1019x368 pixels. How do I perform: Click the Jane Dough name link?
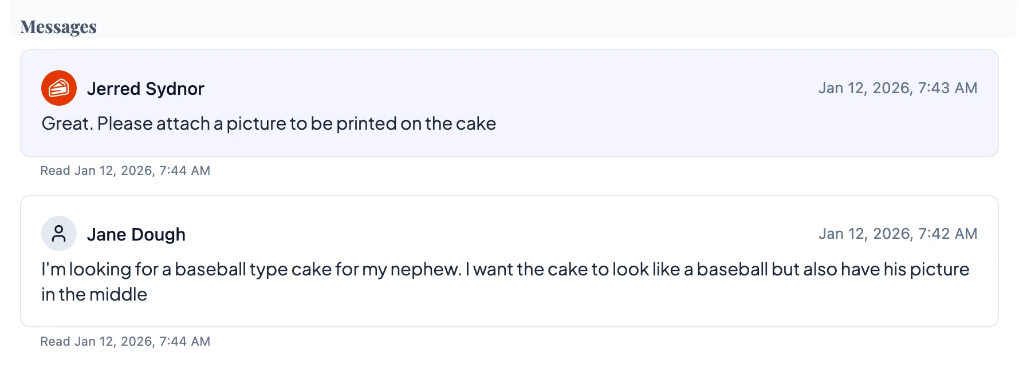coord(136,234)
